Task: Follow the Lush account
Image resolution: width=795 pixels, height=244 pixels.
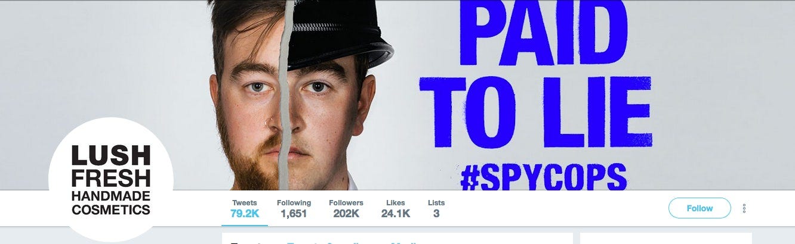Action: pos(700,208)
